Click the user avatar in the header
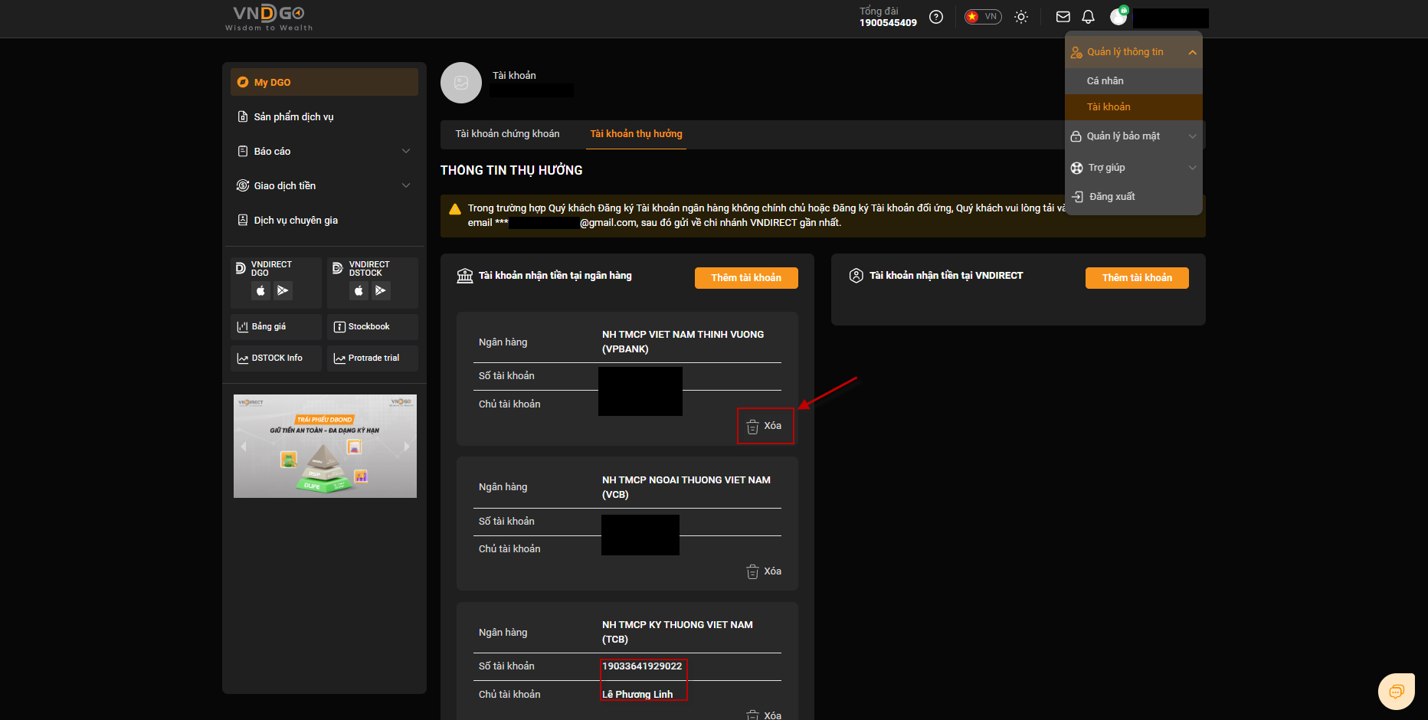The image size is (1428, 720). (1118, 17)
